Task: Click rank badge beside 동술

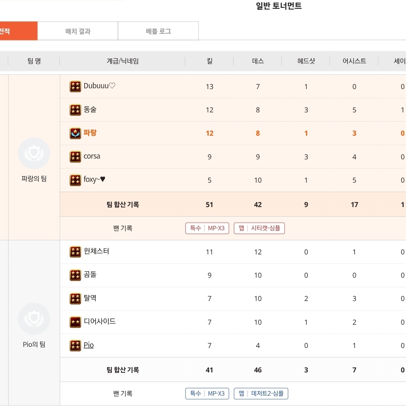Action: tap(75, 110)
